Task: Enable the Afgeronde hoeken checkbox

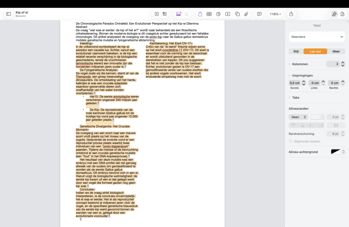Action: [291, 141]
